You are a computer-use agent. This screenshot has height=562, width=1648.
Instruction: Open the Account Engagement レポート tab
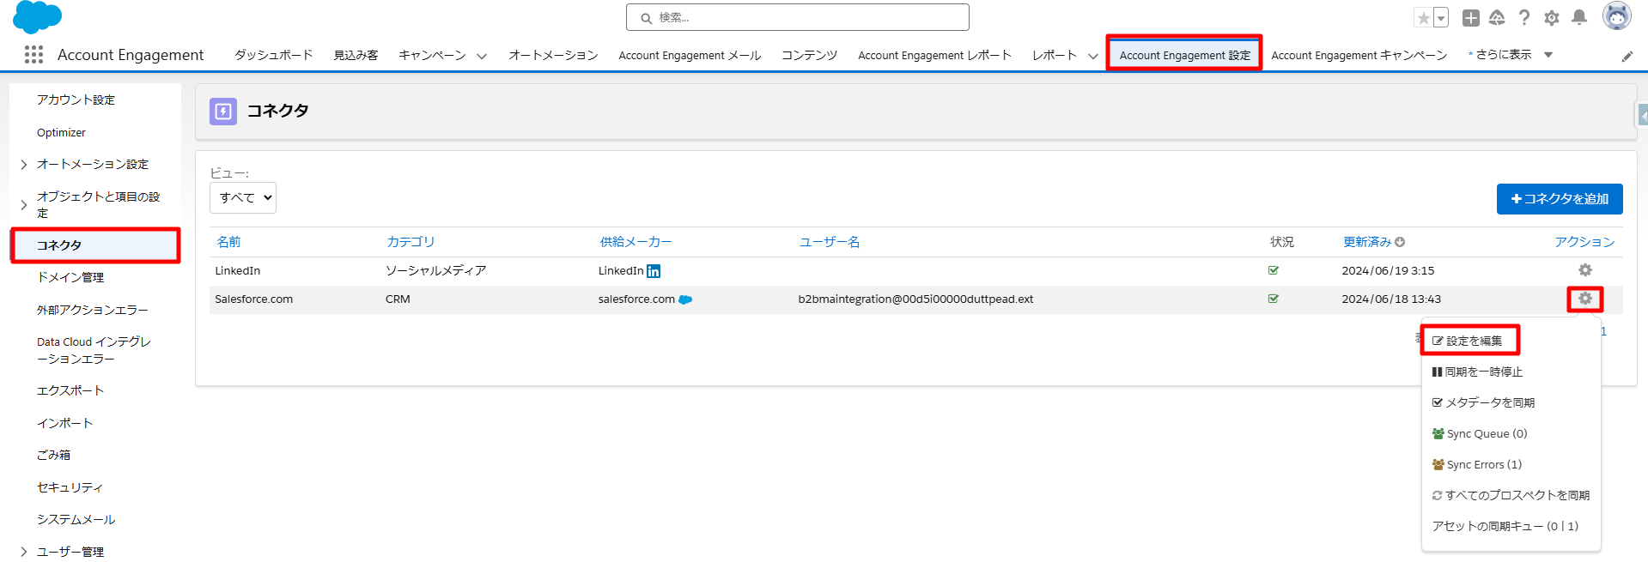[x=934, y=55]
